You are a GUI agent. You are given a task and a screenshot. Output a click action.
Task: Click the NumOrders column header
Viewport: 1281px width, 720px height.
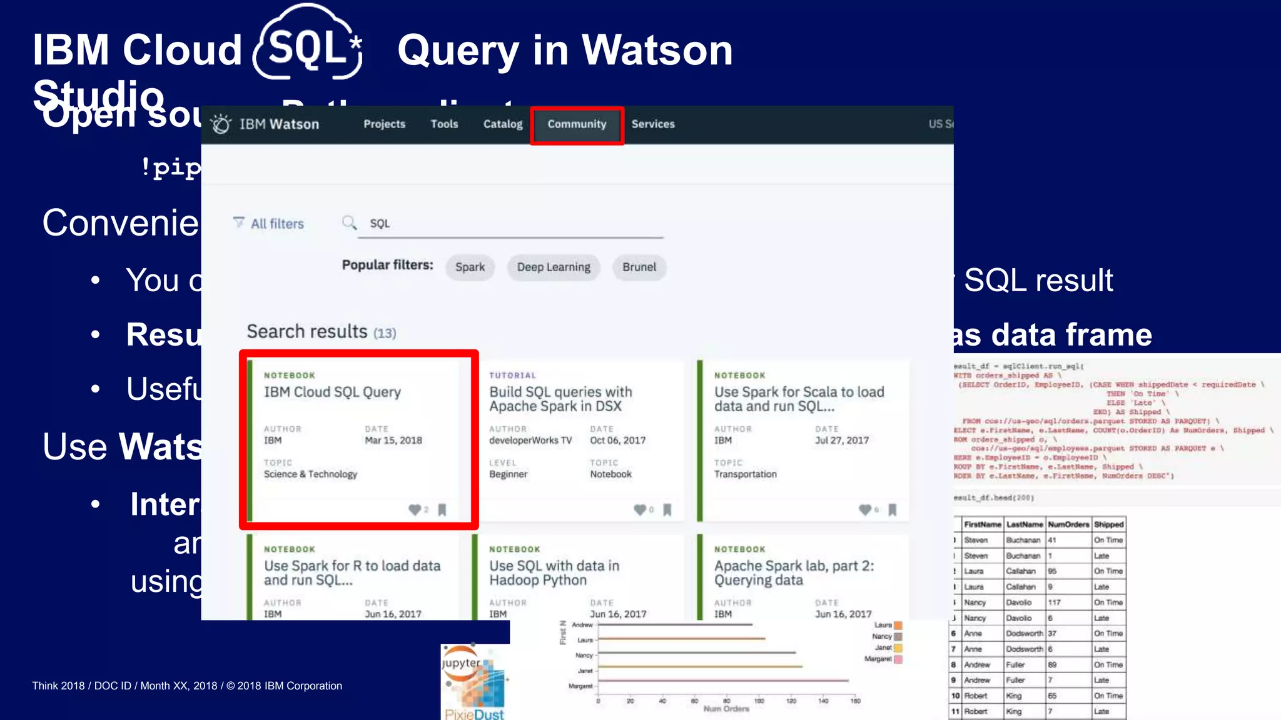point(1068,524)
